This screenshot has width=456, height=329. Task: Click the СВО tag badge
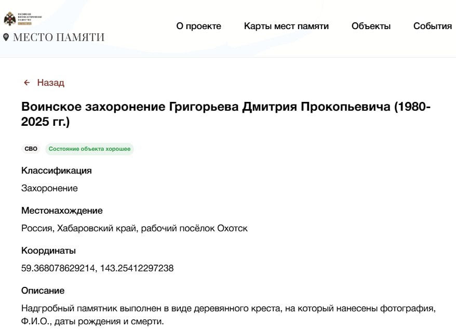(x=31, y=149)
